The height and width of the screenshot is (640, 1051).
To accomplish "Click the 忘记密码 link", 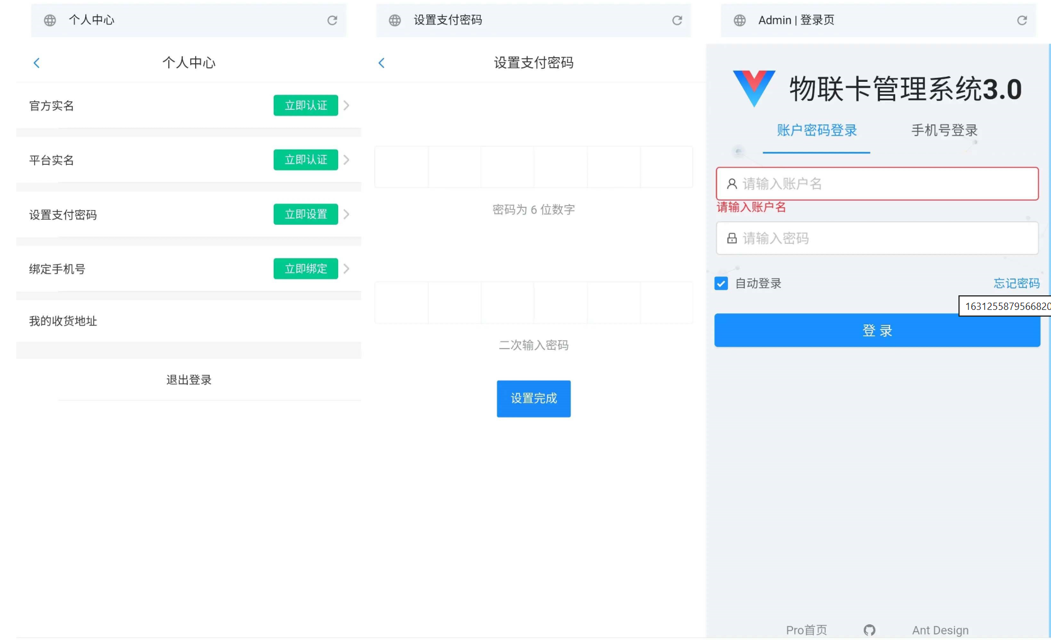I will [1016, 284].
